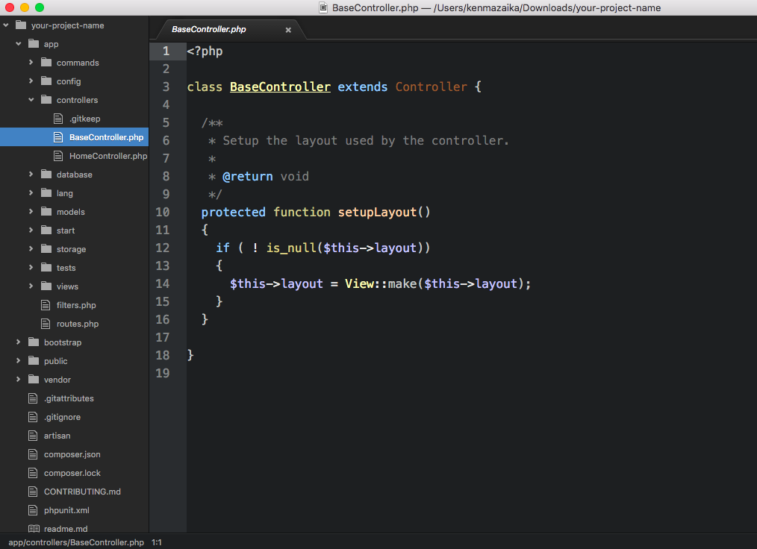
Task: Click the cursor position 1:1 in status bar
Action: 157,542
